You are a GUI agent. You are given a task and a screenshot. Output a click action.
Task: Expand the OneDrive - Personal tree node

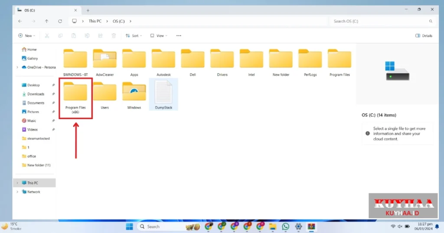point(17,67)
